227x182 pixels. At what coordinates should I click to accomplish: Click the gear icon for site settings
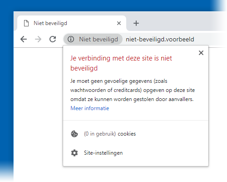74,153
